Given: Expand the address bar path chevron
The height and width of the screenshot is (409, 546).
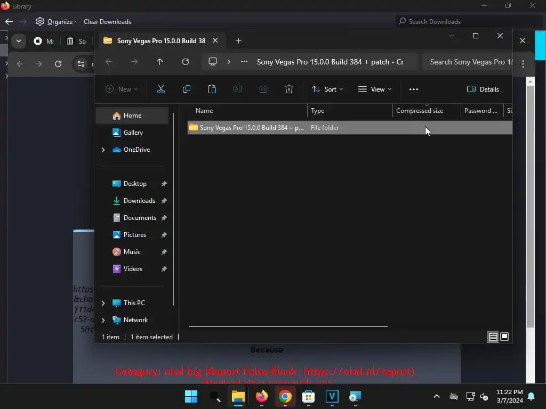Looking at the screenshot, I should point(228,62).
